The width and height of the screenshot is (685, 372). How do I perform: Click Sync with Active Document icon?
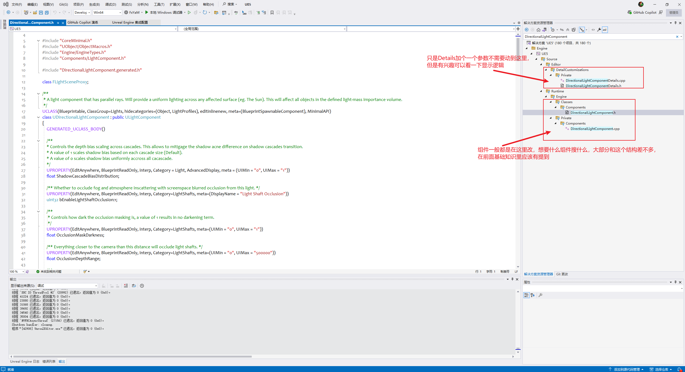coord(562,30)
